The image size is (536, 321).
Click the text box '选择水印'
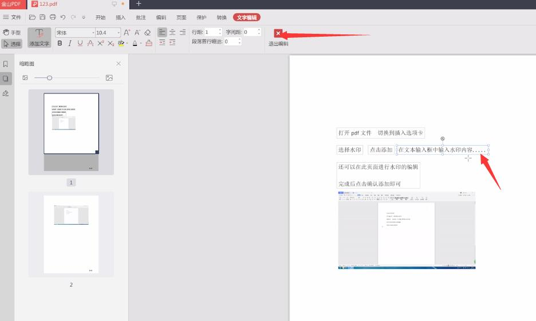(x=350, y=150)
